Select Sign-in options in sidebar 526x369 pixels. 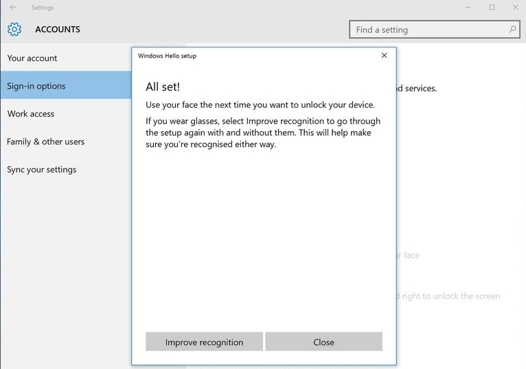(x=66, y=85)
